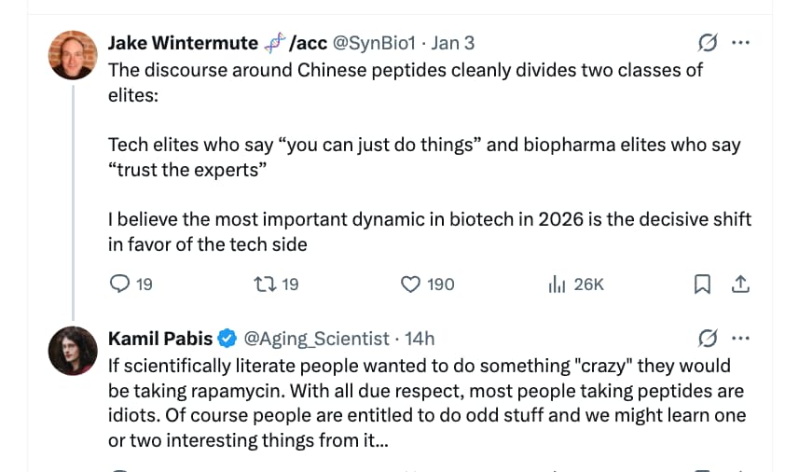The image size is (785, 472).
Task: Click the Jan 3 timestamp
Action: (x=453, y=43)
